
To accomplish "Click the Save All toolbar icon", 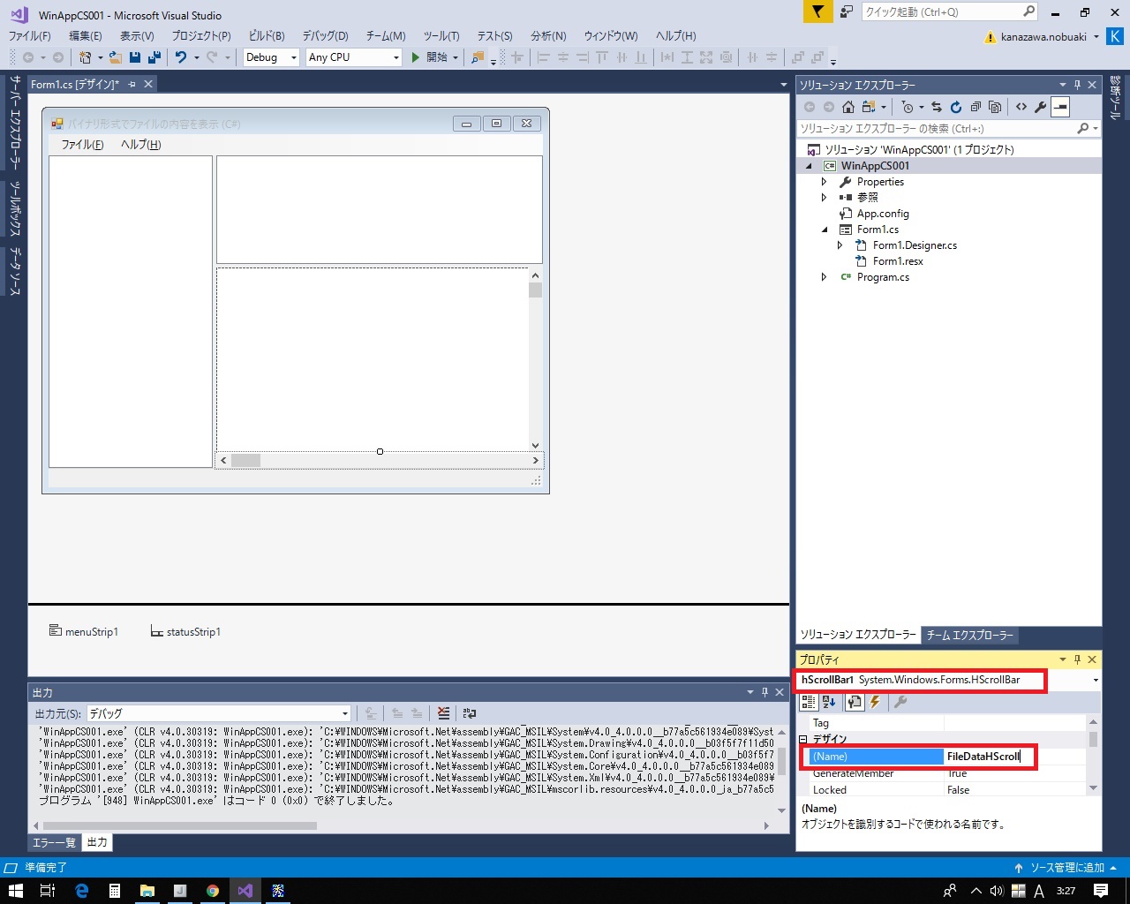I will (x=154, y=57).
